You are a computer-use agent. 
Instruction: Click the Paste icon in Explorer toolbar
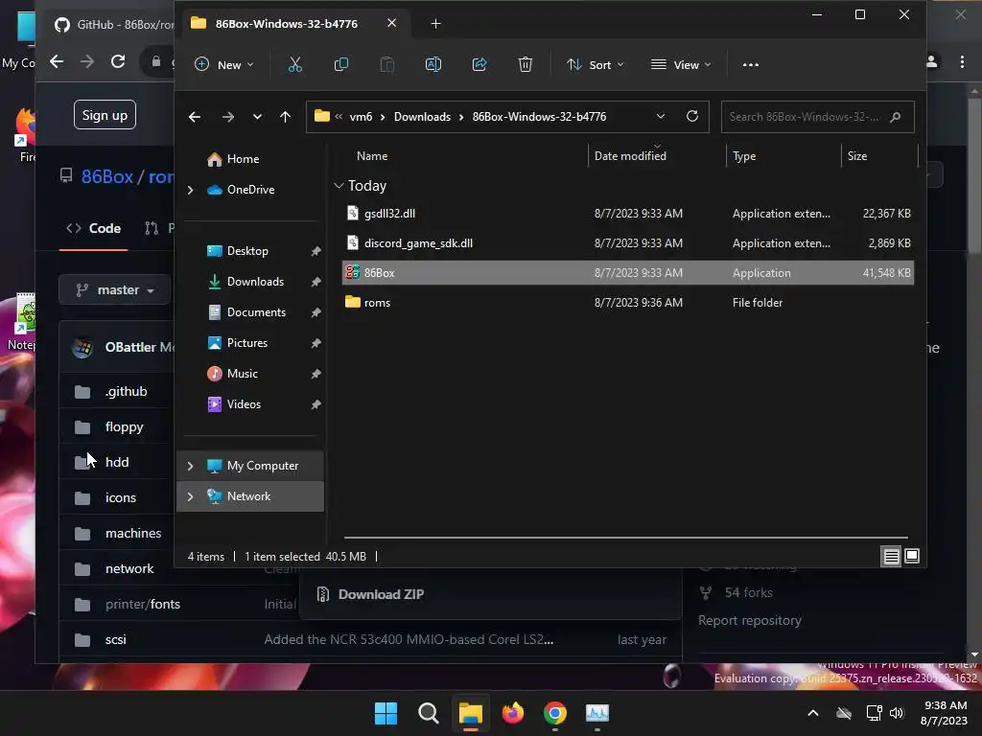[387, 64]
